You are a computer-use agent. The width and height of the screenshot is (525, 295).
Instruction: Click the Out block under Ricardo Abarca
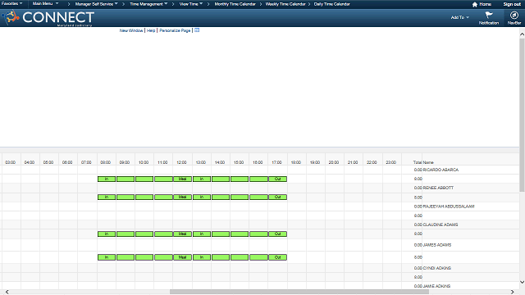point(277,179)
